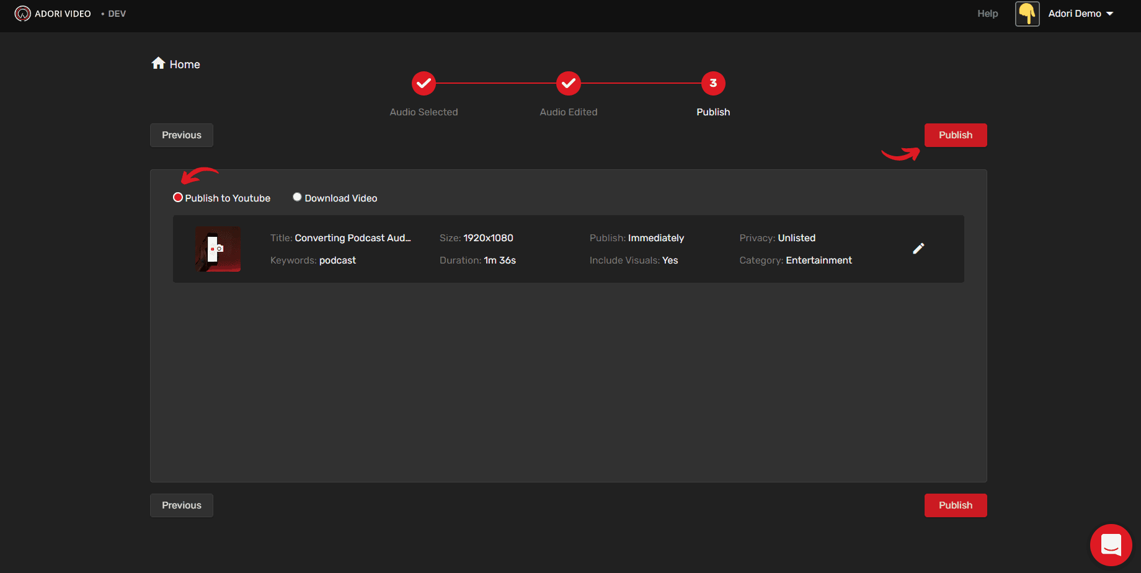Open the chat support bubble
Image resolution: width=1141 pixels, height=573 pixels.
coord(1111,544)
